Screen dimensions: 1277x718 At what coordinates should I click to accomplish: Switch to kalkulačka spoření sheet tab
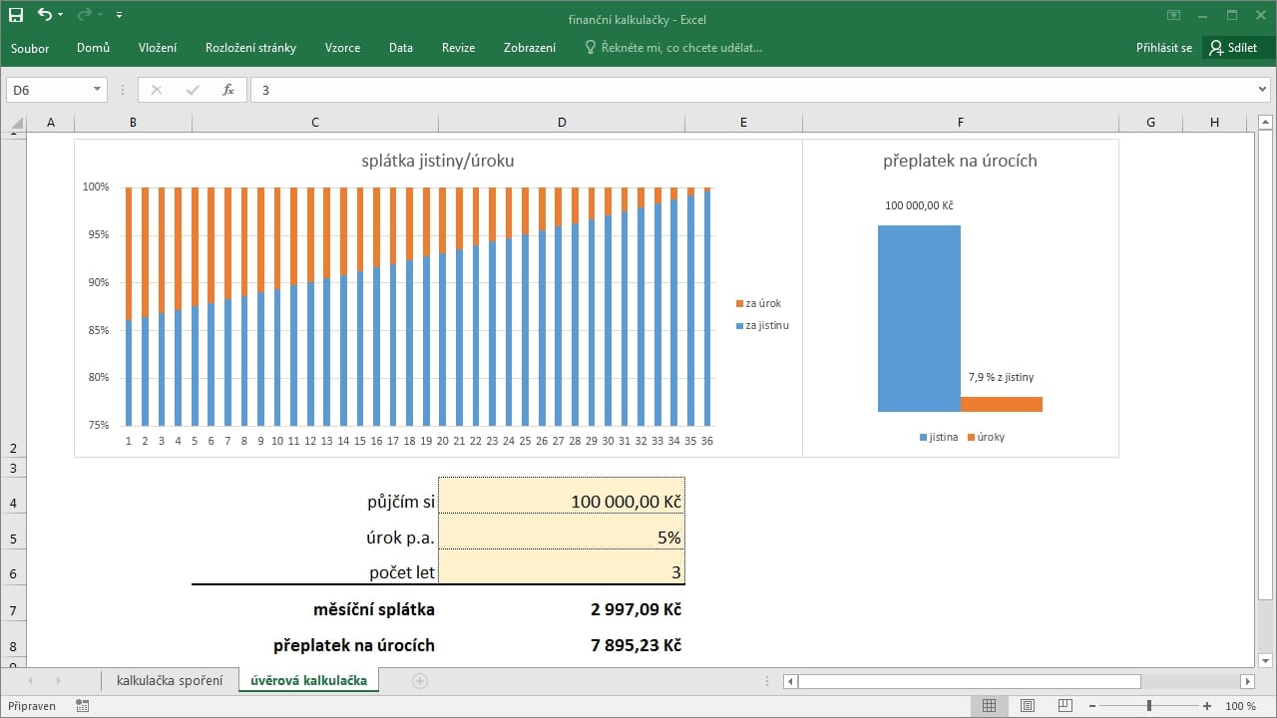pos(170,681)
